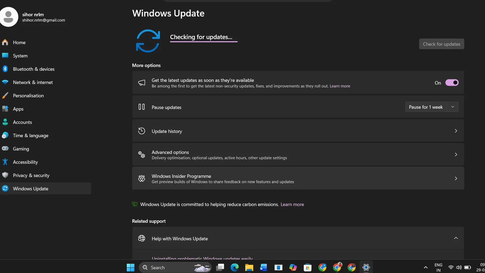Click the taskbar Search box
Screen dimensions: 485x273
pos(175,267)
